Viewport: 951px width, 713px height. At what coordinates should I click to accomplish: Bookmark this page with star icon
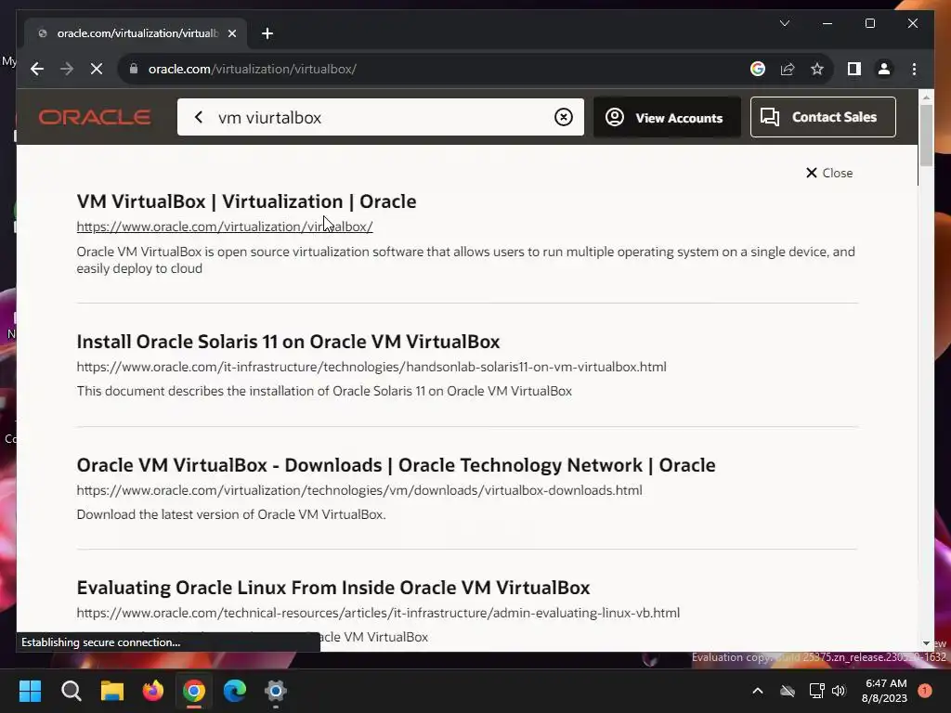(x=817, y=69)
